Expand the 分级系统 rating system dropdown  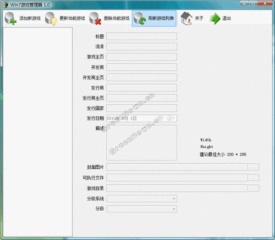174,199
